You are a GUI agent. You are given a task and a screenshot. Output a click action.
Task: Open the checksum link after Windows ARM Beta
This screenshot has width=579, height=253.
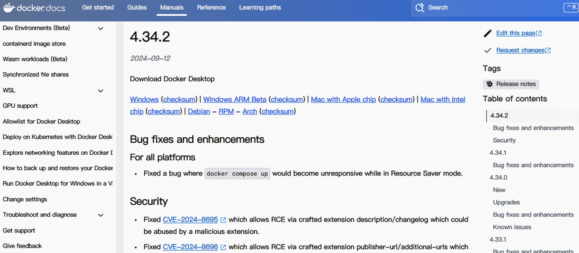click(288, 99)
